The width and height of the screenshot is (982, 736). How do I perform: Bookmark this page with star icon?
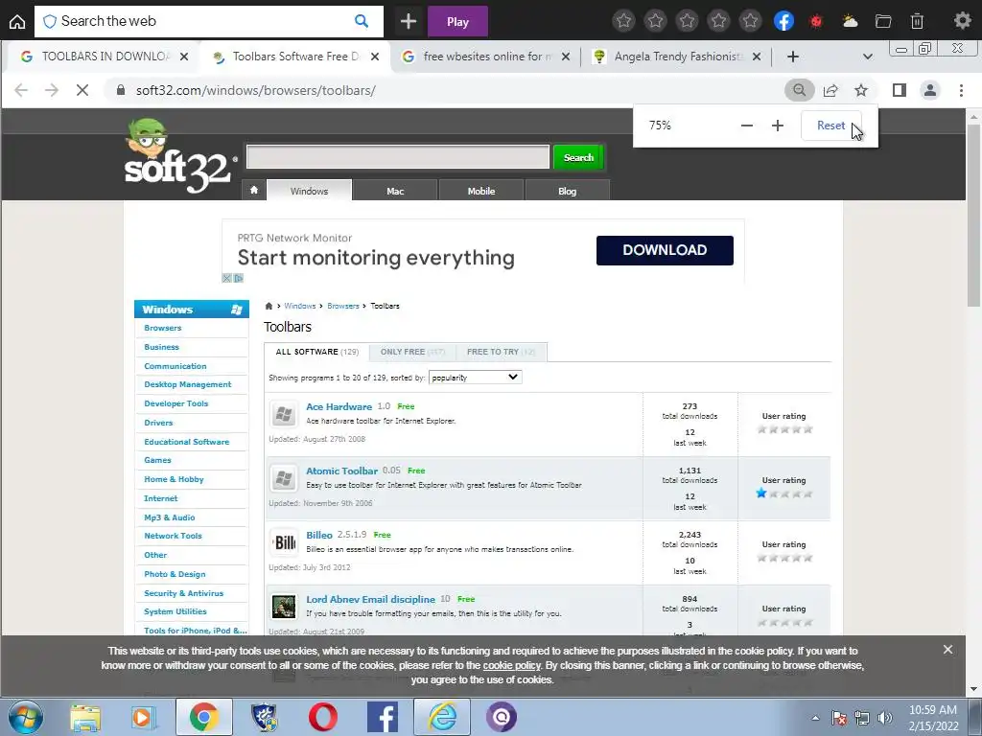click(861, 90)
